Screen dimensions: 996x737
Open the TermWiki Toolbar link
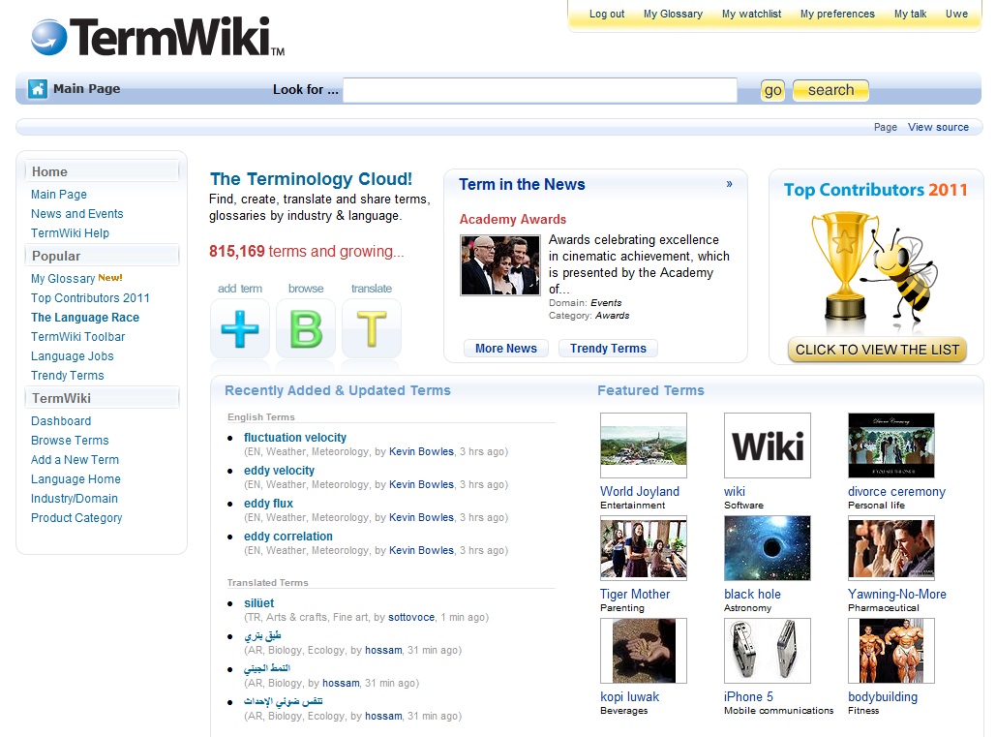(78, 337)
